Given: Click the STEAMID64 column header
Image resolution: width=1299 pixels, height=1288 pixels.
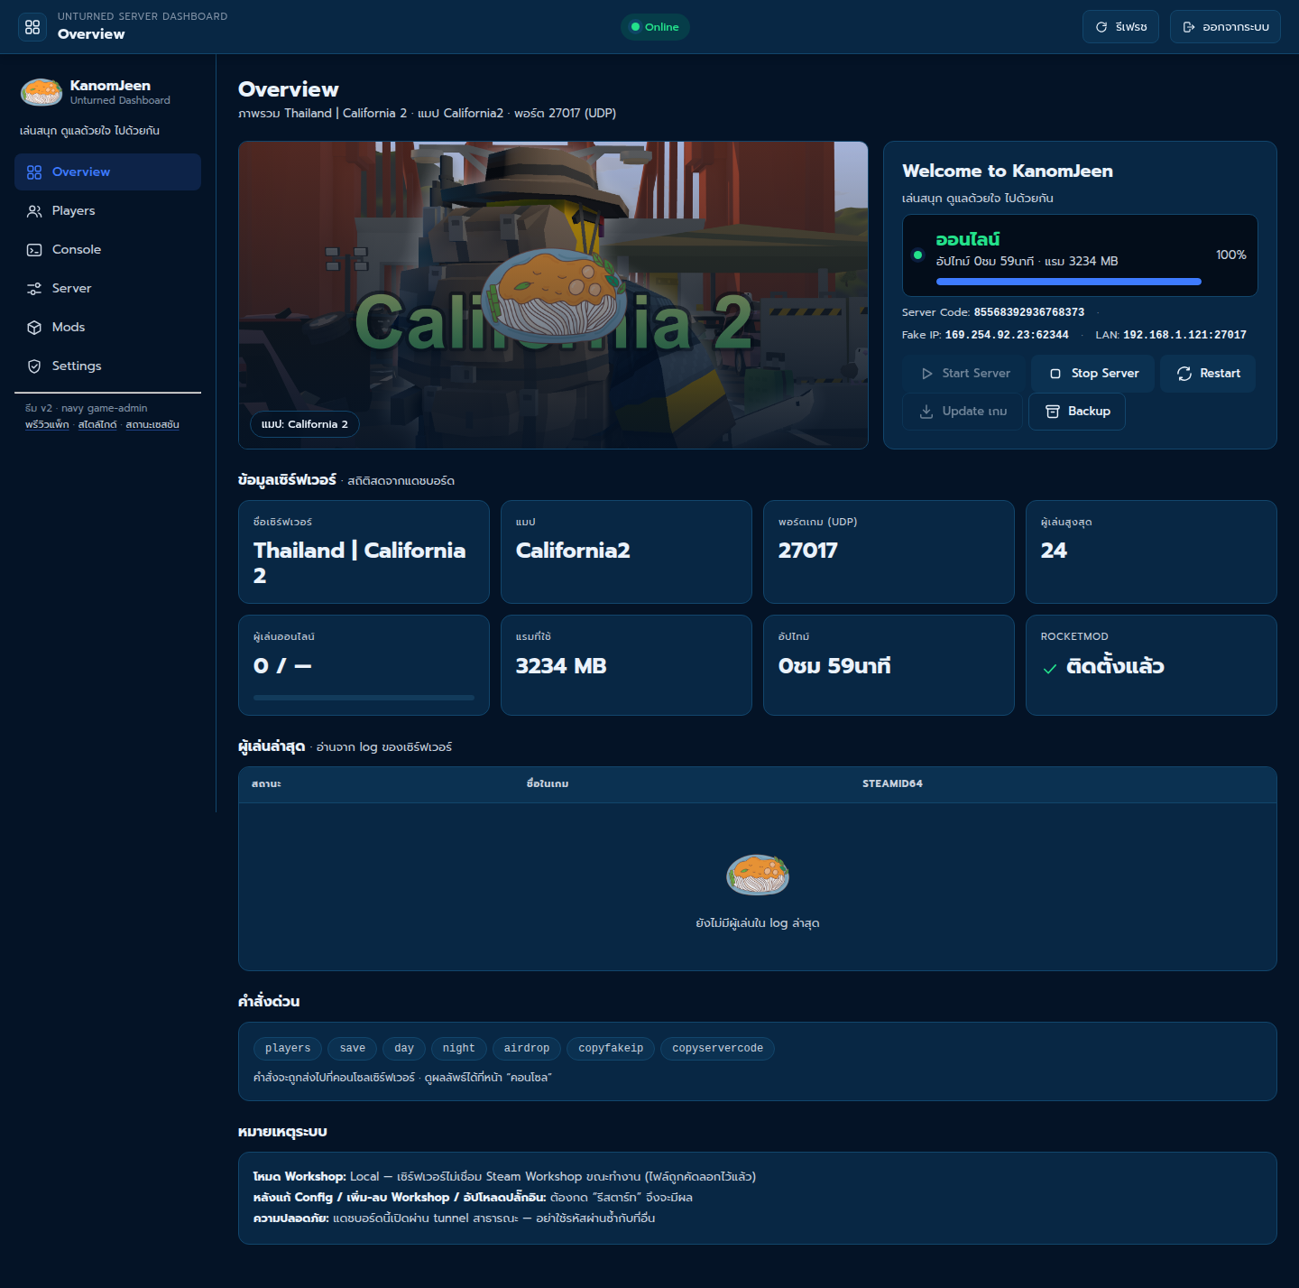Looking at the screenshot, I should point(892,783).
